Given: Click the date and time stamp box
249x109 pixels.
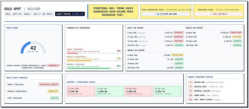Looking at the screenshot, I should pyautogui.click(x=29, y=14).
